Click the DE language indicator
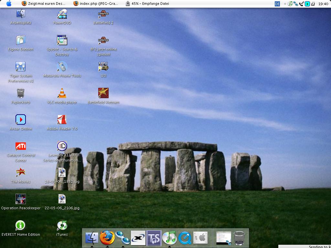This screenshot has width=331, height=248. tap(277, 4)
